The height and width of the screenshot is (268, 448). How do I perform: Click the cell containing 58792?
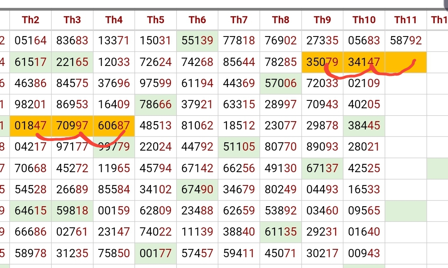(x=405, y=41)
